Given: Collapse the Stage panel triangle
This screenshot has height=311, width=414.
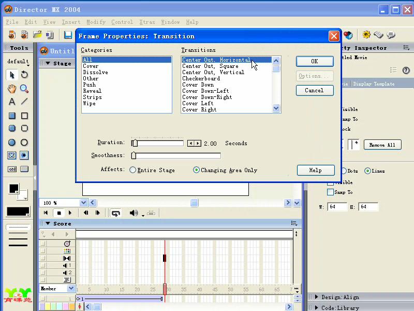Looking at the screenshot, I should click(48, 63).
